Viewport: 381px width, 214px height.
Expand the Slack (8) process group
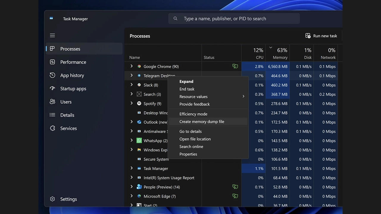tap(132, 85)
